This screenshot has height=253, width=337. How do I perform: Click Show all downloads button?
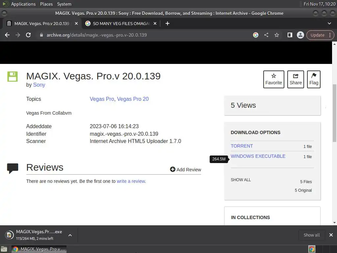tap(311, 235)
